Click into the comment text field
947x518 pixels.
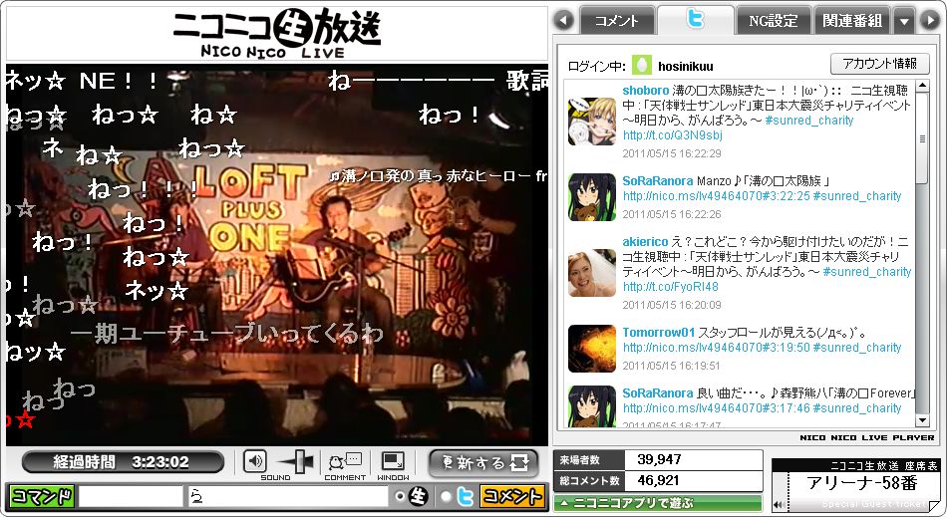287,497
